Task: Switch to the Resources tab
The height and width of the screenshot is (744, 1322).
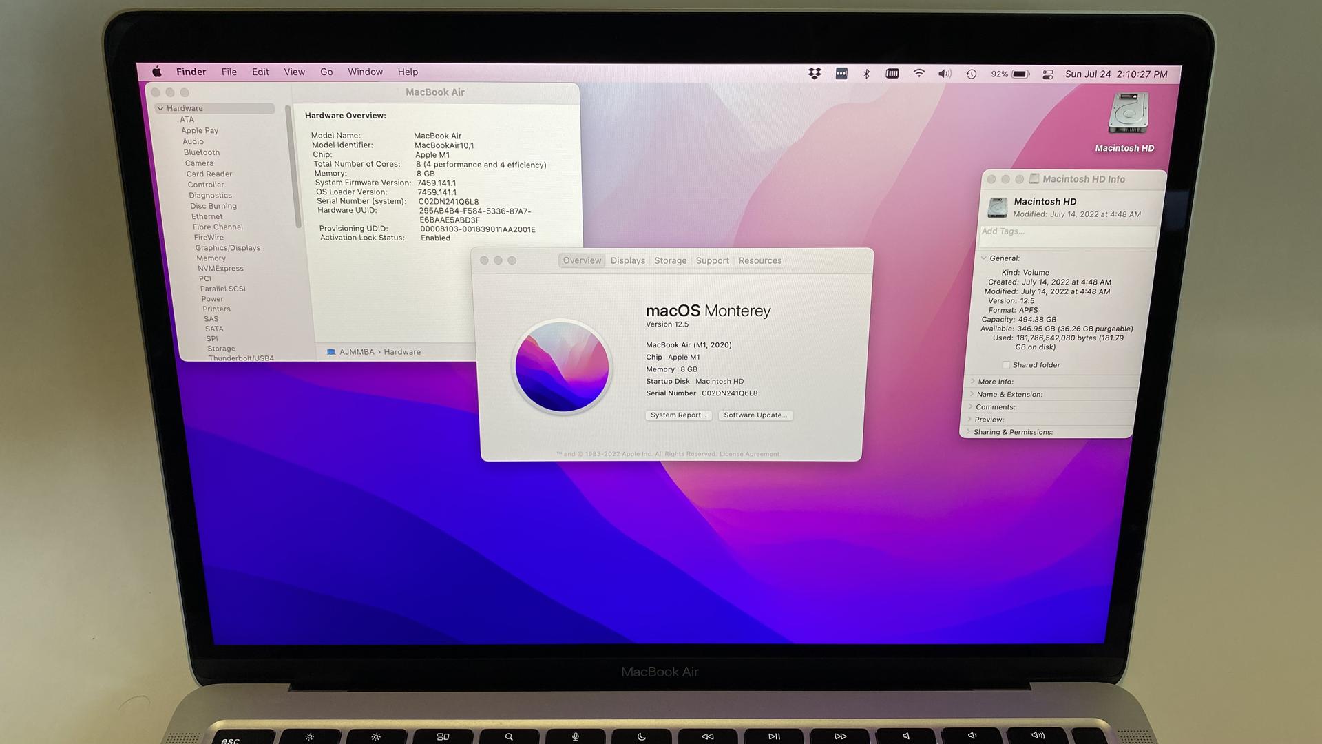Action: pos(760,260)
